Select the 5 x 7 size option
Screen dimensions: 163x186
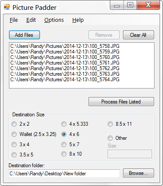click(64, 145)
